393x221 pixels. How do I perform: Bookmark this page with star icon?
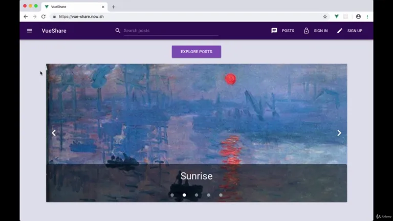[325, 16]
